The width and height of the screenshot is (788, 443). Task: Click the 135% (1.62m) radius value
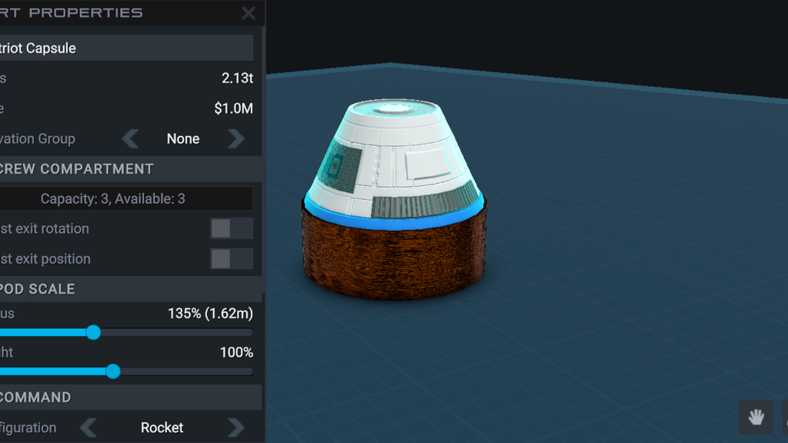pos(211,314)
